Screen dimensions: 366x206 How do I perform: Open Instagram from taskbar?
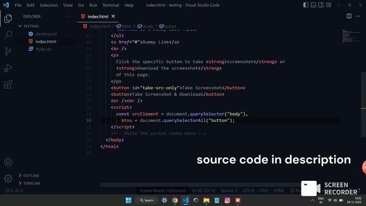[228, 200]
